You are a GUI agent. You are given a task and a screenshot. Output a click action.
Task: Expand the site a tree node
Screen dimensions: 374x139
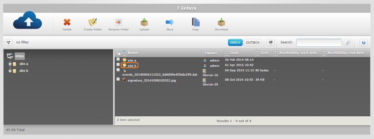[10, 64]
